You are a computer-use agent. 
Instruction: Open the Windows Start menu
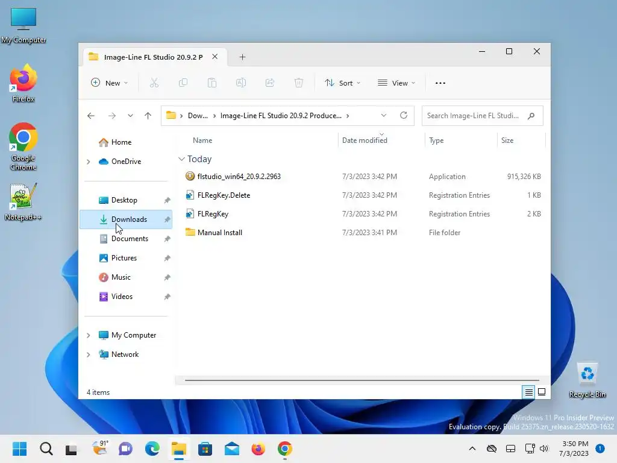pyautogui.click(x=20, y=449)
